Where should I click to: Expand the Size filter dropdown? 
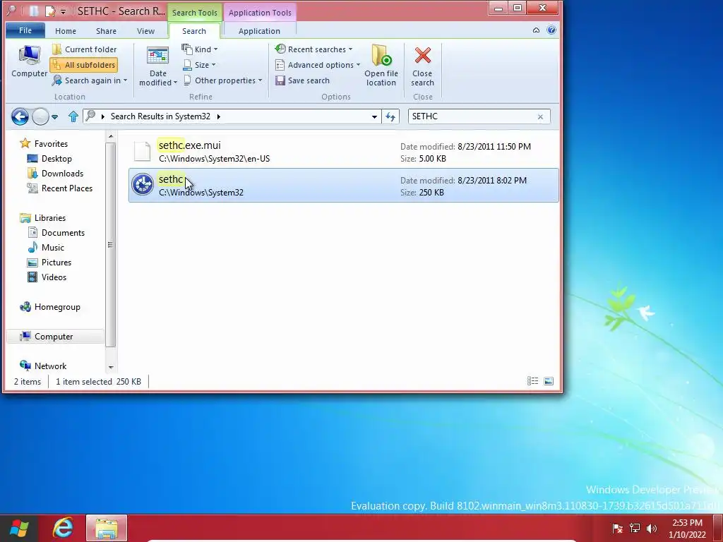click(200, 65)
